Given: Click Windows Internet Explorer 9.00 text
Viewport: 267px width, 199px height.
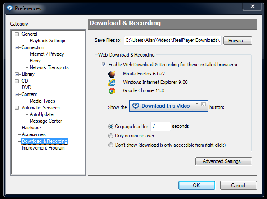Looking at the screenshot, I should click(x=155, y=82).
